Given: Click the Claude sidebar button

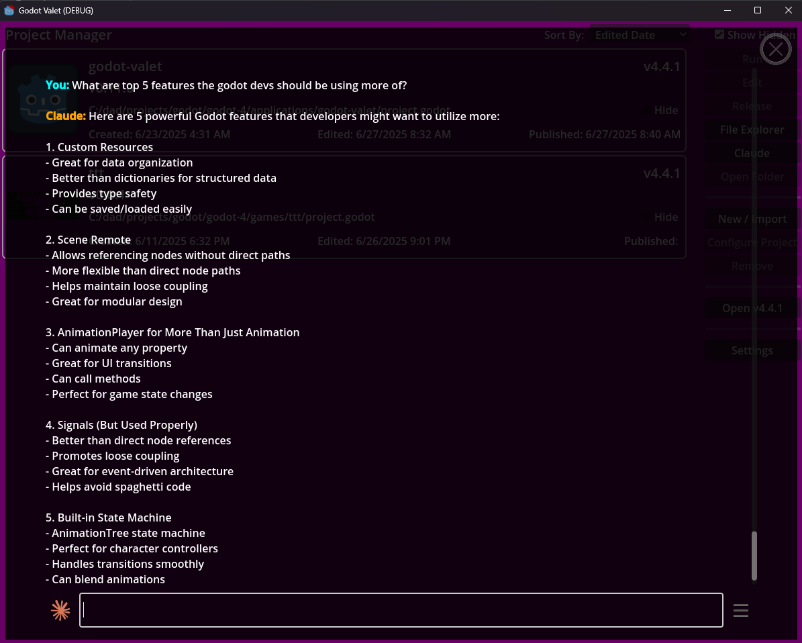Looking at the screenshot, I should point(752,153).
